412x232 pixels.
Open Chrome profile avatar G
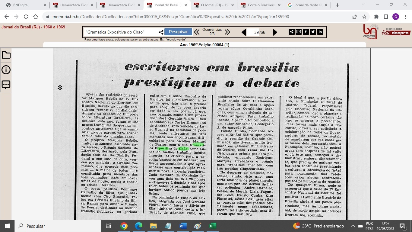pos(396,17)
